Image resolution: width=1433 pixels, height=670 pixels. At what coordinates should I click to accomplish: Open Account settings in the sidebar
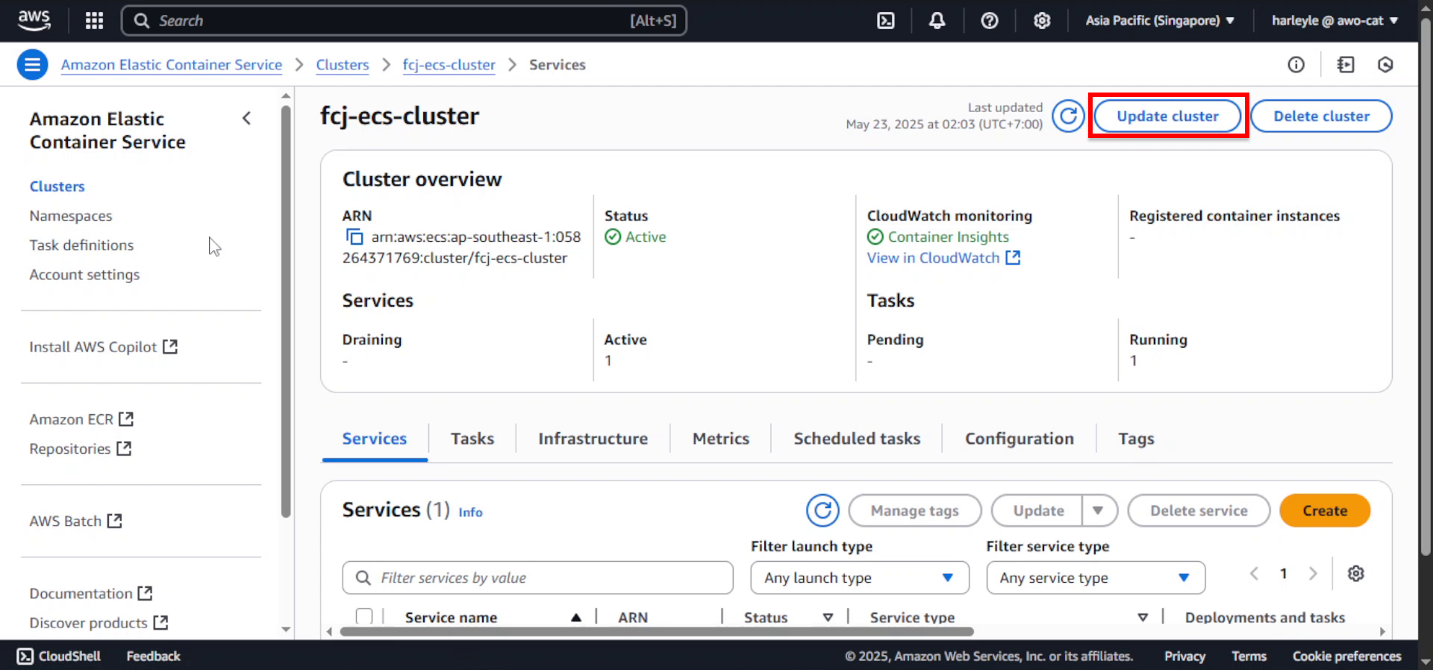(x=84, y=275)
